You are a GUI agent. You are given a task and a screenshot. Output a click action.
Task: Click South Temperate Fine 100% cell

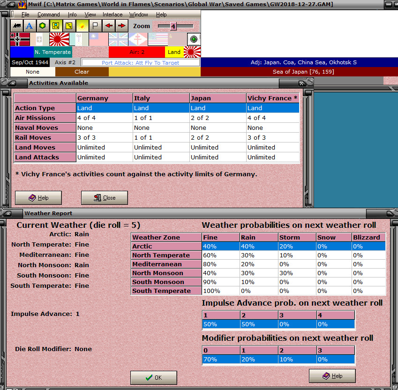(x=221, y=291)
